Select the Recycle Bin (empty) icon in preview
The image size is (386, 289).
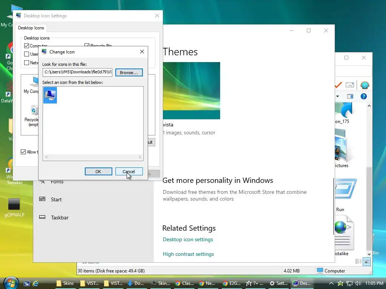(32, 116)
